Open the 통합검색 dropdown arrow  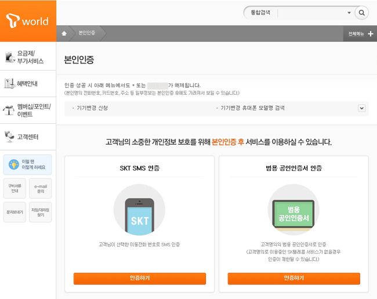(x=349, y=13)
